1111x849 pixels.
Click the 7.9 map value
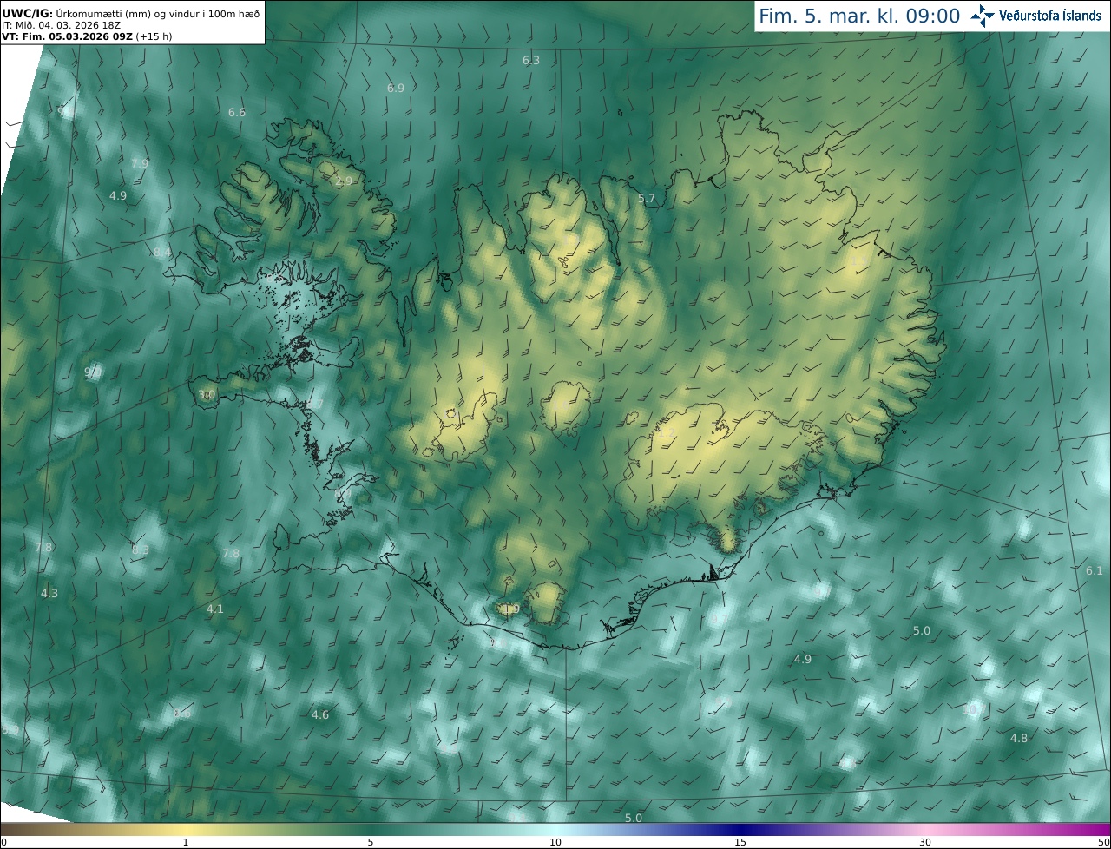(x=139, y=163)
